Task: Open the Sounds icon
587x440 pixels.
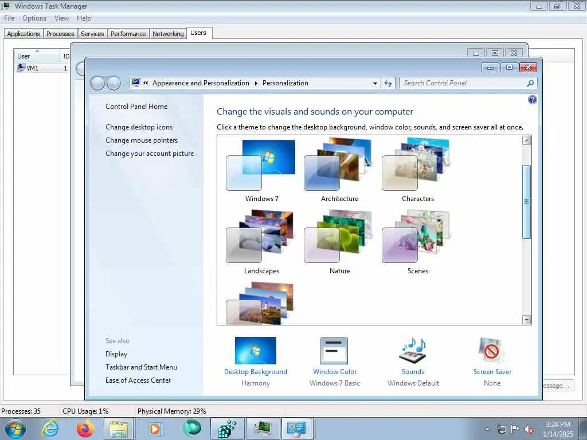Action: pyautogui.click(x=413, y=351)
